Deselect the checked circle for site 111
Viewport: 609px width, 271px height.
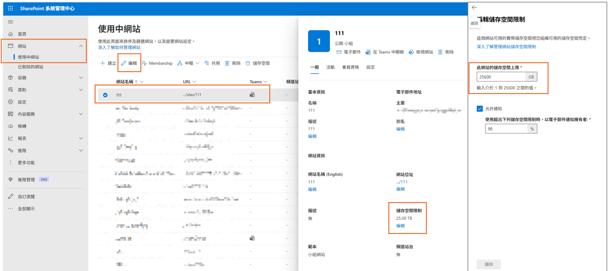105,95
